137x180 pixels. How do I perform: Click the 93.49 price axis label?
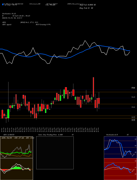pos(133,97)
